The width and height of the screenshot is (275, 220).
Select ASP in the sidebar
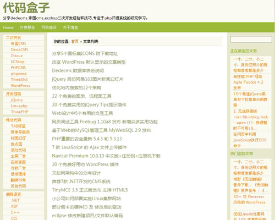click(x=14, y=206)
